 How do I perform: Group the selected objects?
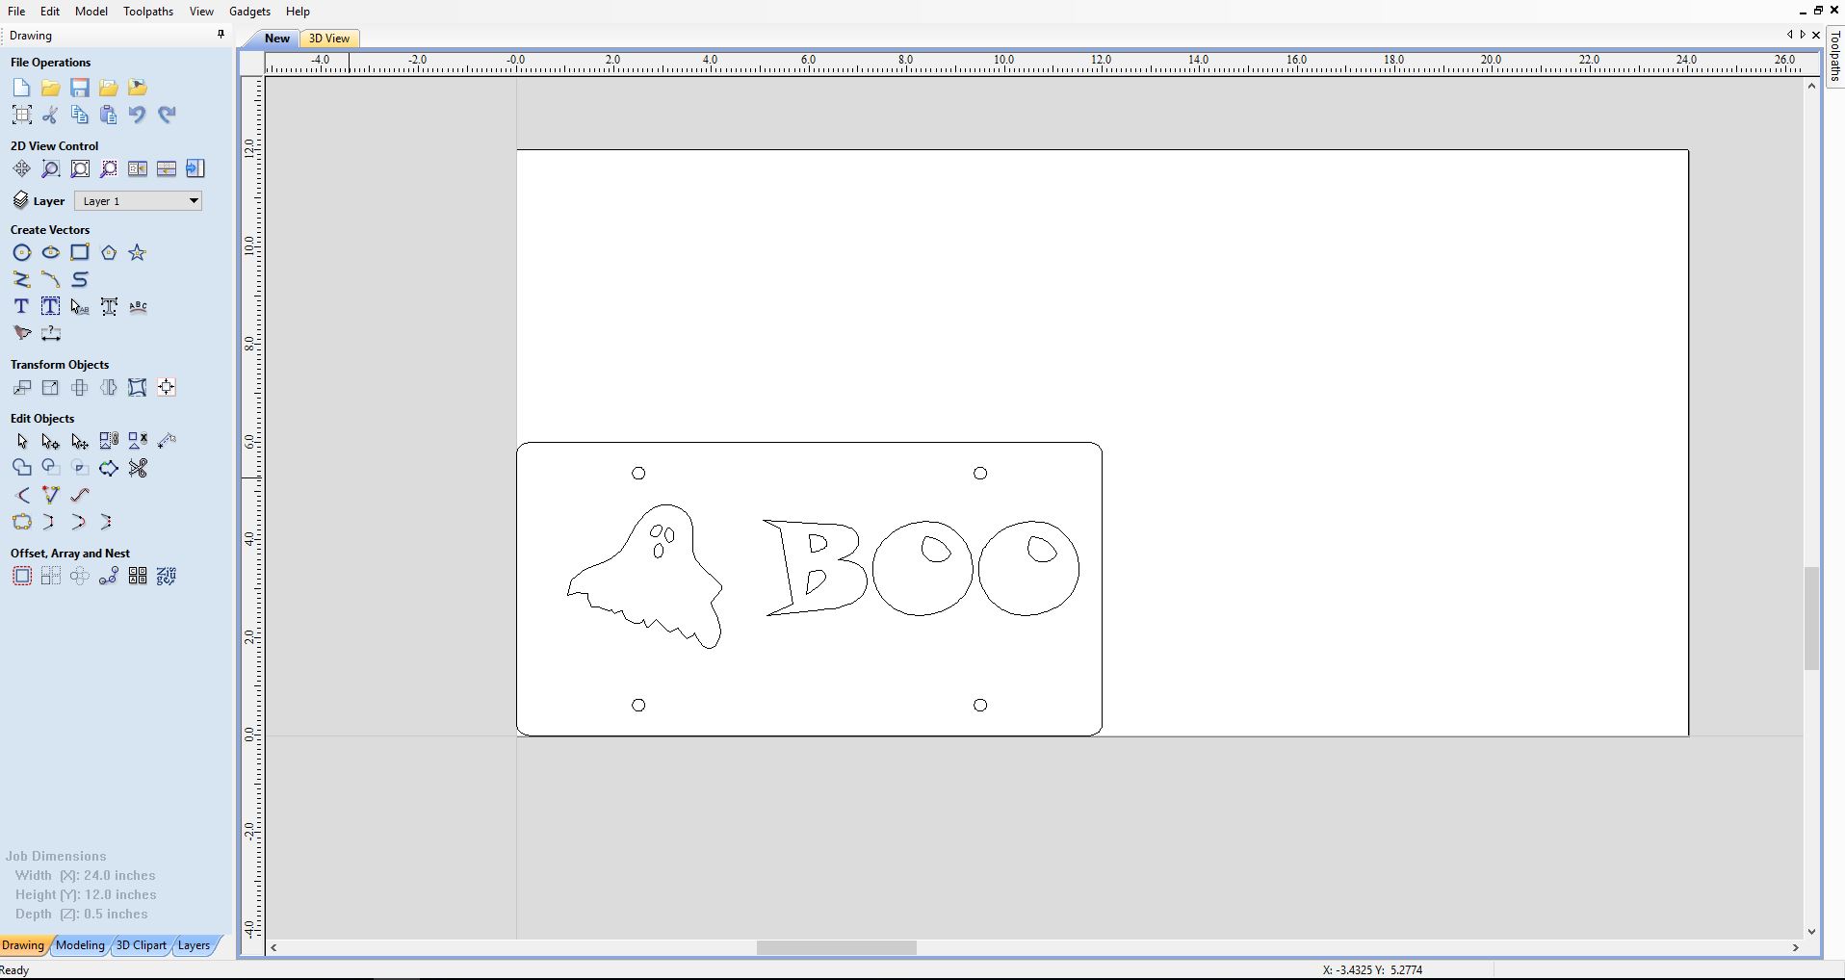pos(108,441)
